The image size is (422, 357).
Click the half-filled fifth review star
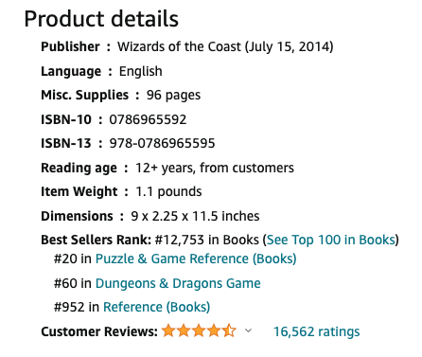click(229, 330)
